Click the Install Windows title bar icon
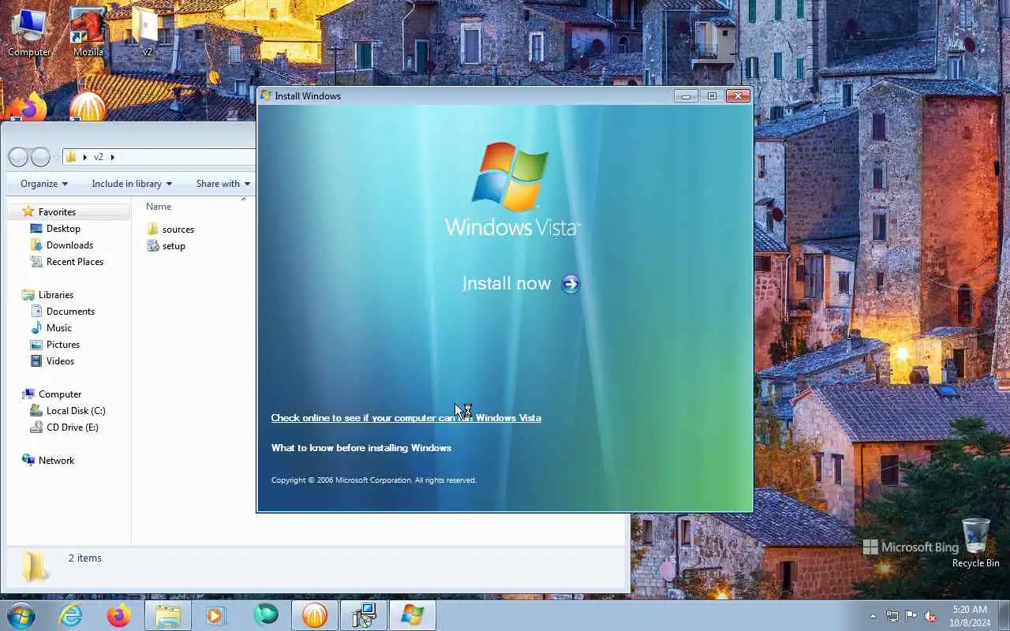 click(x=266, y=95)
